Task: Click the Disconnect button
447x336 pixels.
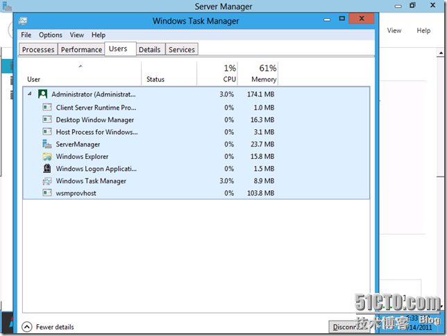Action: [350, 327]
